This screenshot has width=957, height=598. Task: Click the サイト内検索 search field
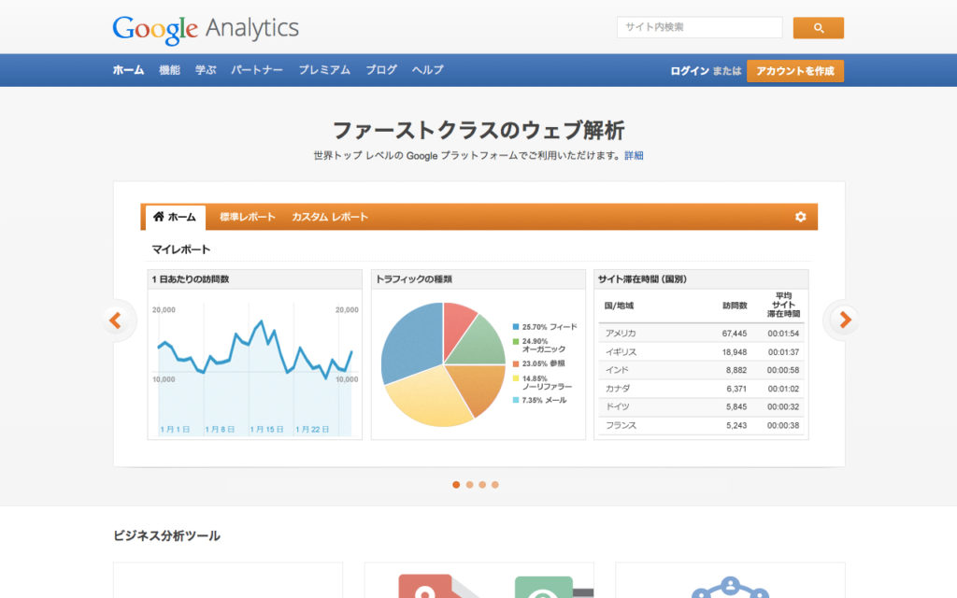[x=698, y=27]
